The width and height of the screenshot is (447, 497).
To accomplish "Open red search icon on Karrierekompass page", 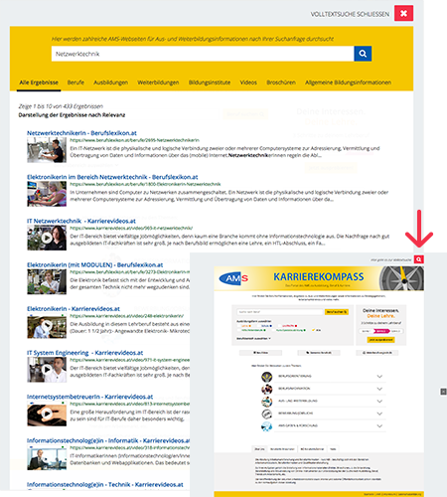I will pos(419,259).
